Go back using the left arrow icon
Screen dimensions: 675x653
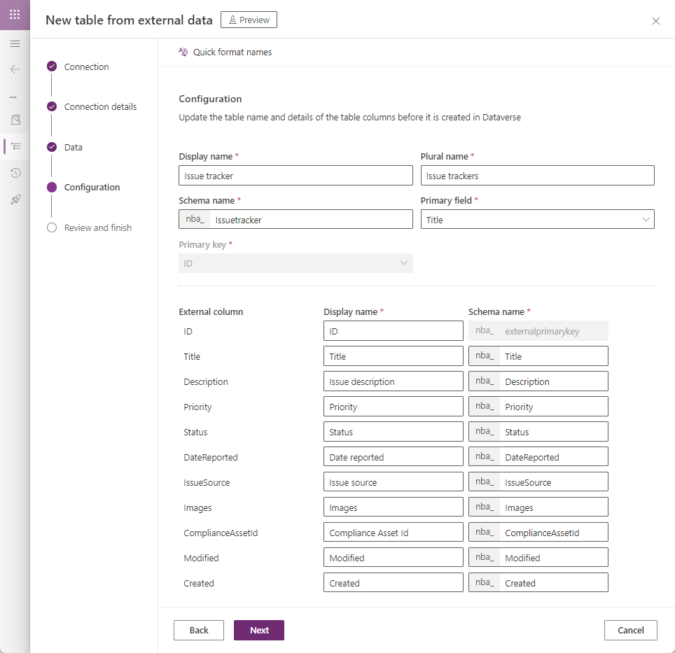pyautogui.click(x=15, y=69)
